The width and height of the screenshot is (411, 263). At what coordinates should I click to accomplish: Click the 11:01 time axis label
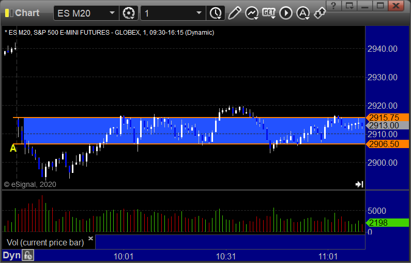coord(328,256)
